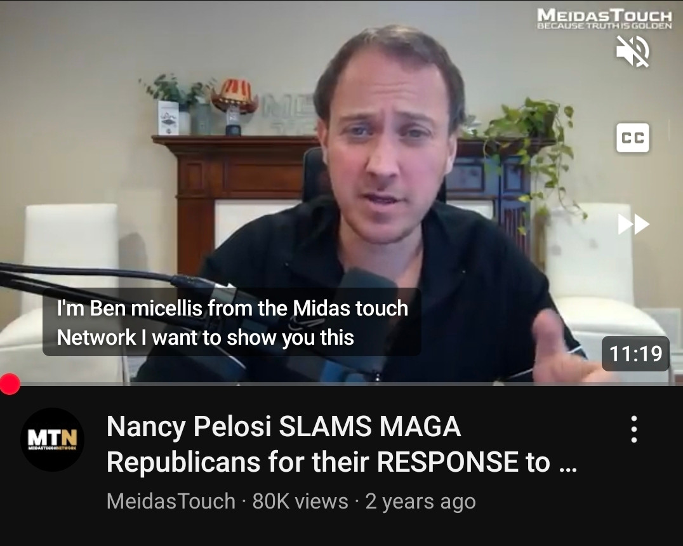Click the MeidasTouch channel name below the title
Image resolution: width=683 pixels, height=546 pixels.
click(171, 501)
